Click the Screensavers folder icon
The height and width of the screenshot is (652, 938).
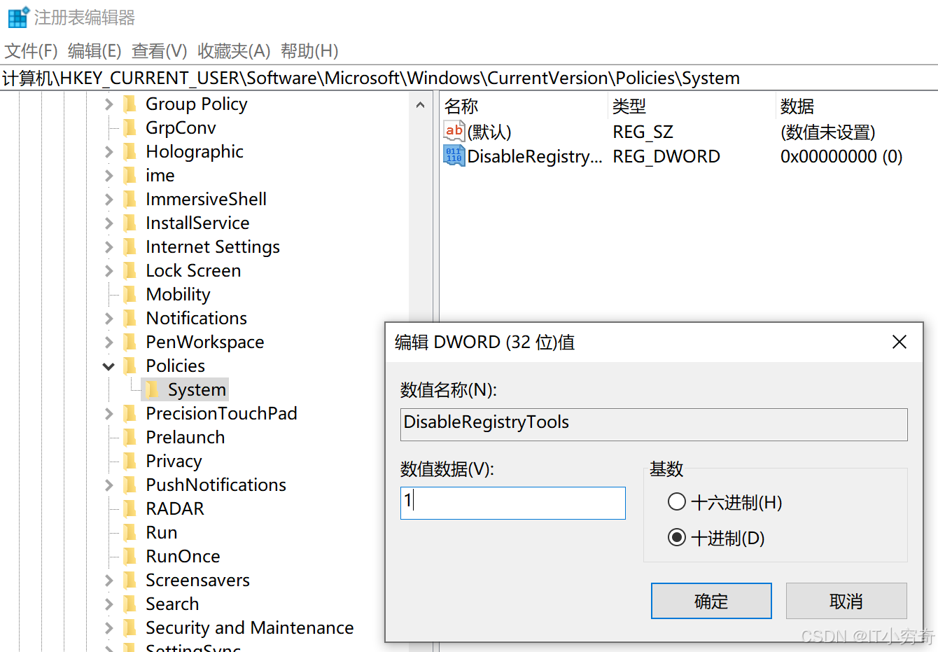tap(129, 581)
